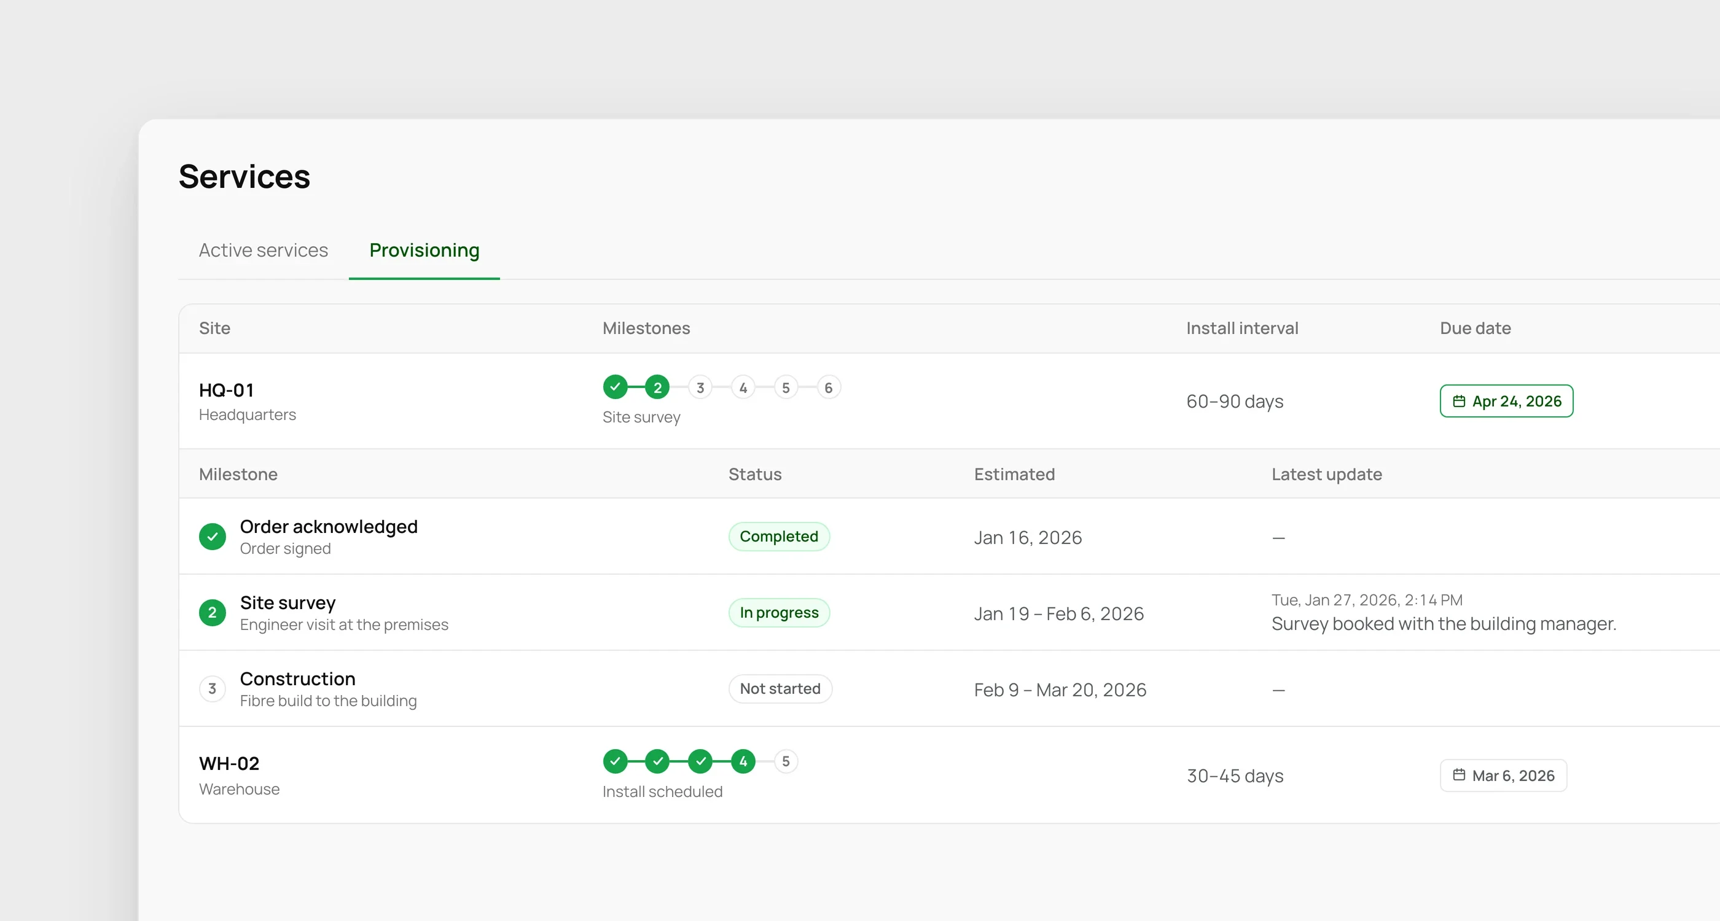Click the Latest update column header
Screen dimensions: 1720x921
point(1327,475)
